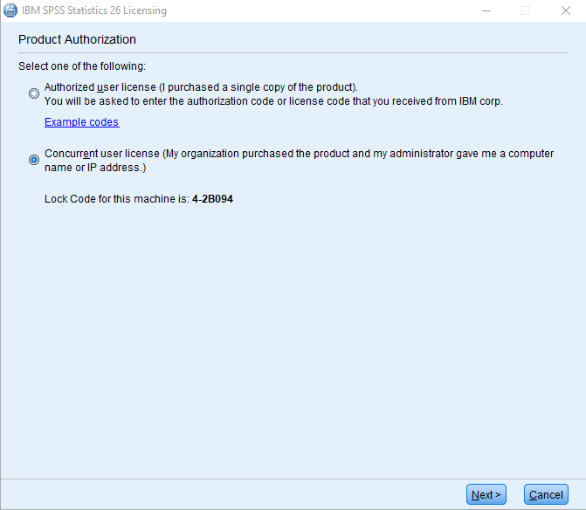Click the bold lock code value 4-2B094

[x=212, y=199]
